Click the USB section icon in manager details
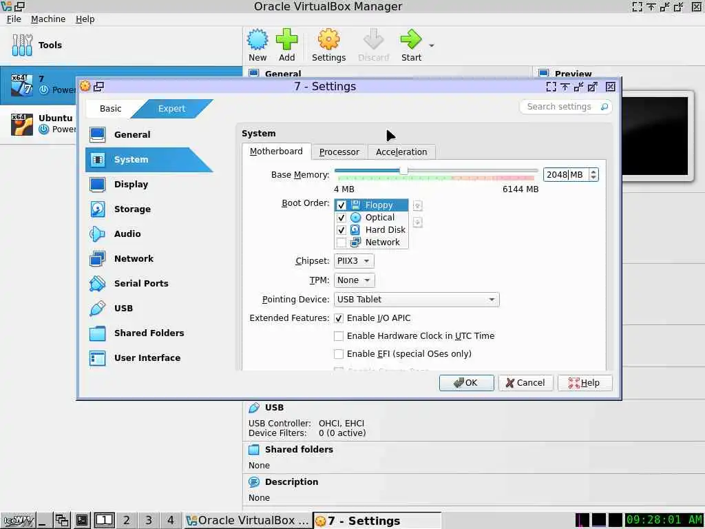Screen dimensions: 705x529 pos(254,408)
